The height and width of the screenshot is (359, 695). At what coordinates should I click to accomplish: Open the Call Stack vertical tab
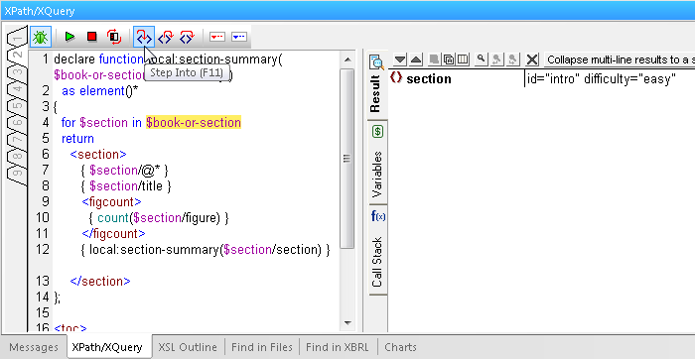(x=376, y=251)
